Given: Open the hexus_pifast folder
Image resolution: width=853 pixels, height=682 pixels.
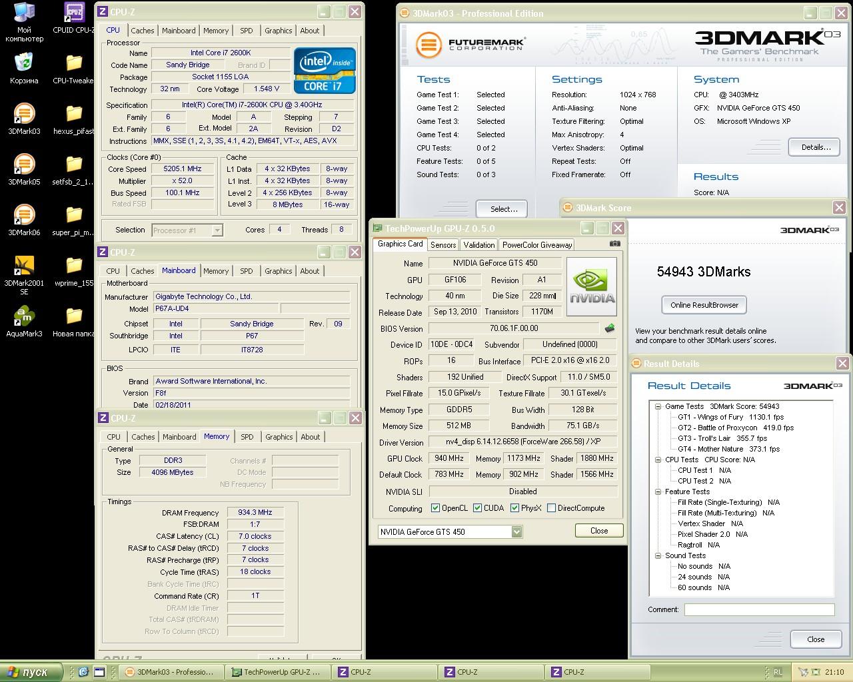Looking at the screenshot, I should [74, 119].
